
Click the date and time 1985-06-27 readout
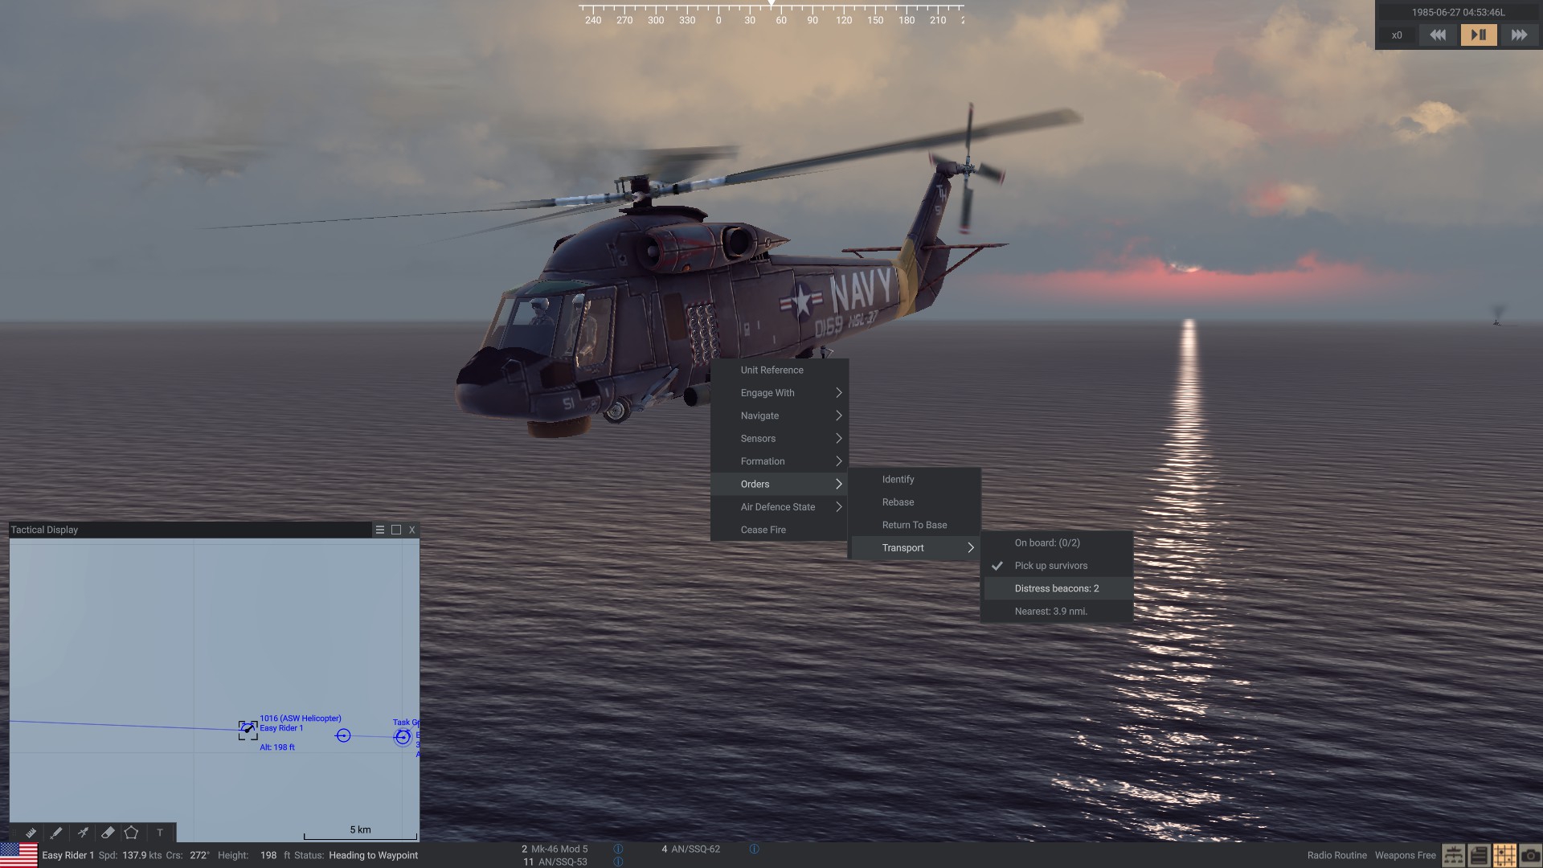click(x=1458, y=12)
